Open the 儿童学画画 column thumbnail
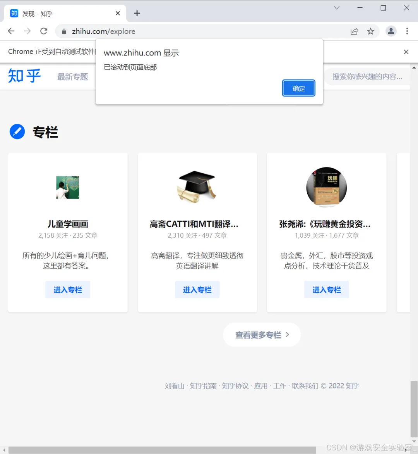The height and width of the screenshot is (454, 418). [x=68, y=187]
